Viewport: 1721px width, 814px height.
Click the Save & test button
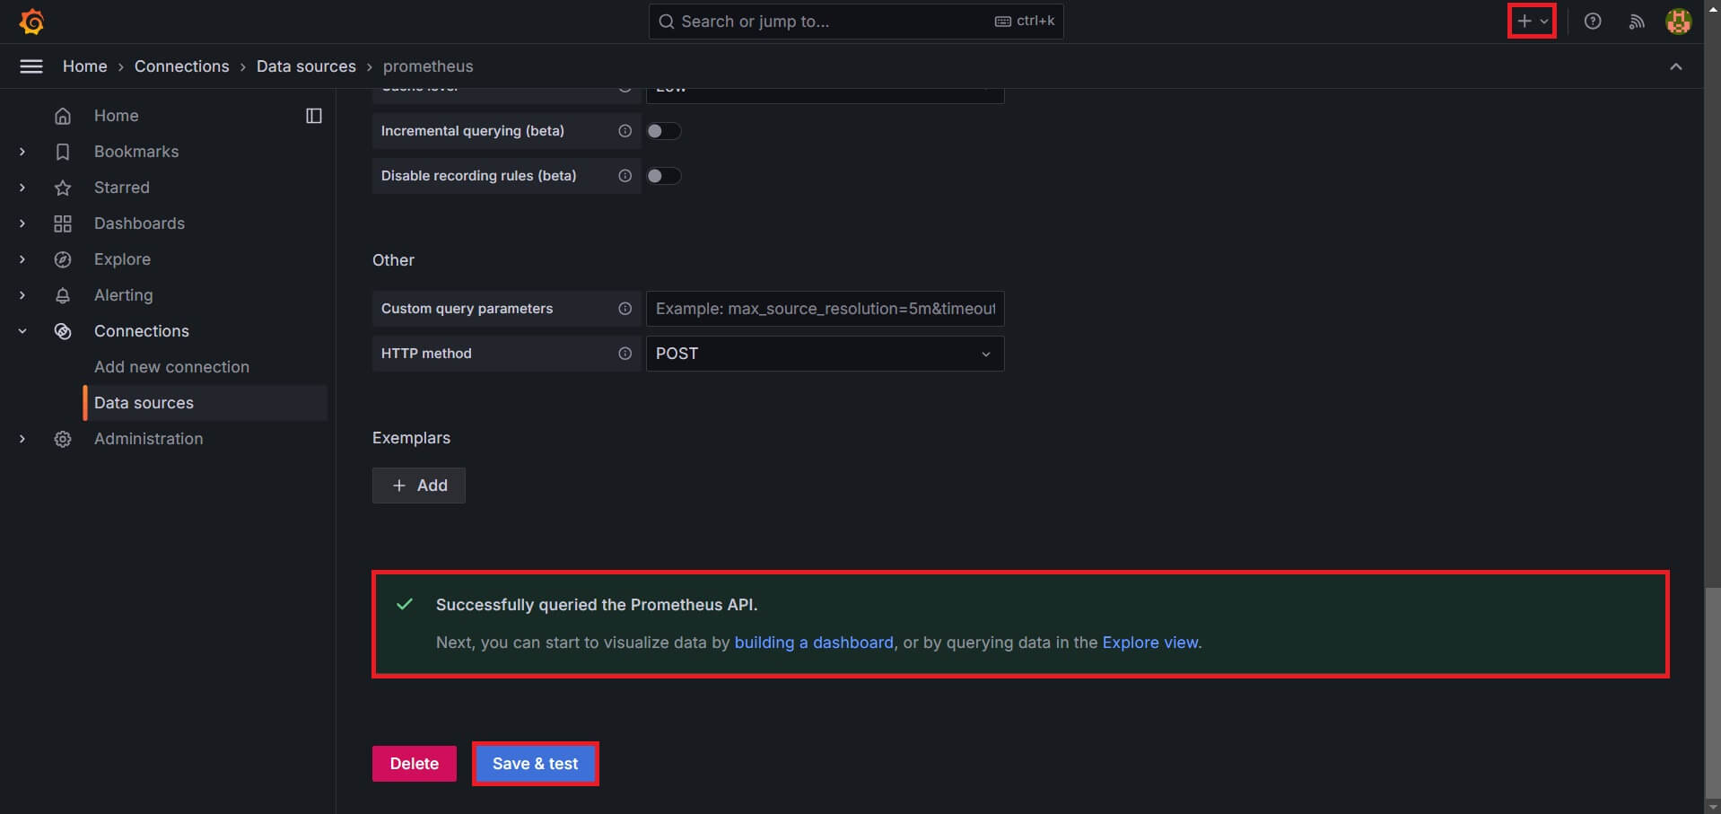click(535, 763)
